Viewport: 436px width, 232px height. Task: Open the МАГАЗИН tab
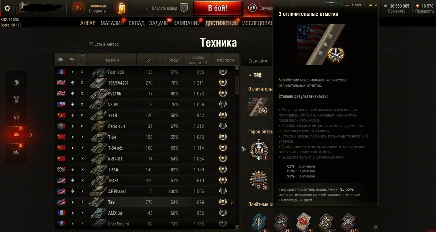pos(112,23)
